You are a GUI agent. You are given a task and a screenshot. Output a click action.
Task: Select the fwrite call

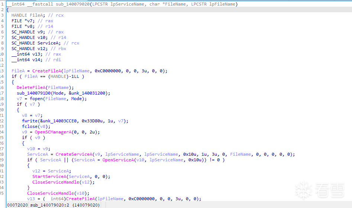point(29,121)
